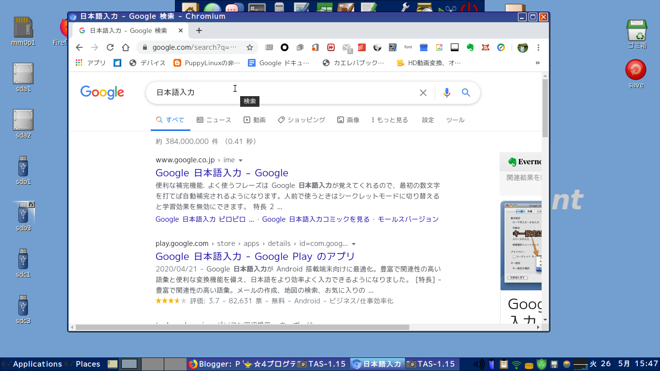Open the terminal launcher in top dock

pyautogui.click(x=256, y=7)
